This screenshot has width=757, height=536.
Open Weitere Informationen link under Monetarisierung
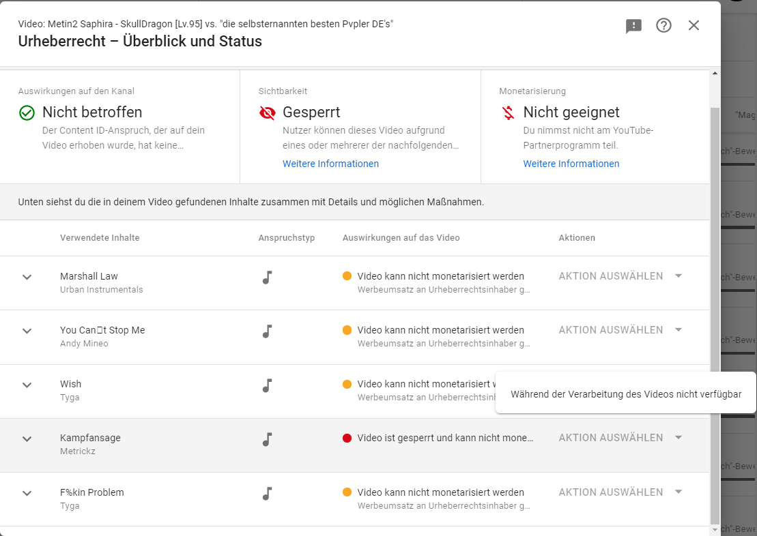571,164
